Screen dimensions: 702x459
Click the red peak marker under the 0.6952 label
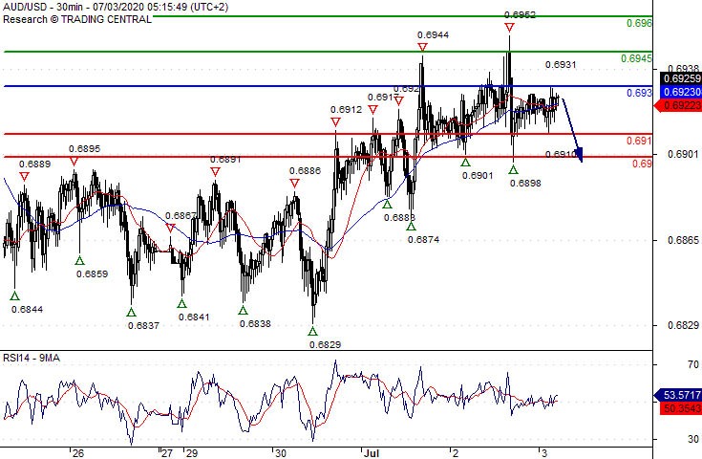pyautogui.click(x=509, y=28)
